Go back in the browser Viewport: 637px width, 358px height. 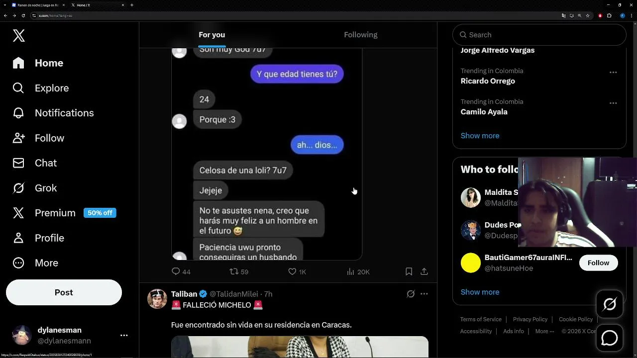[x=5, y=15]
